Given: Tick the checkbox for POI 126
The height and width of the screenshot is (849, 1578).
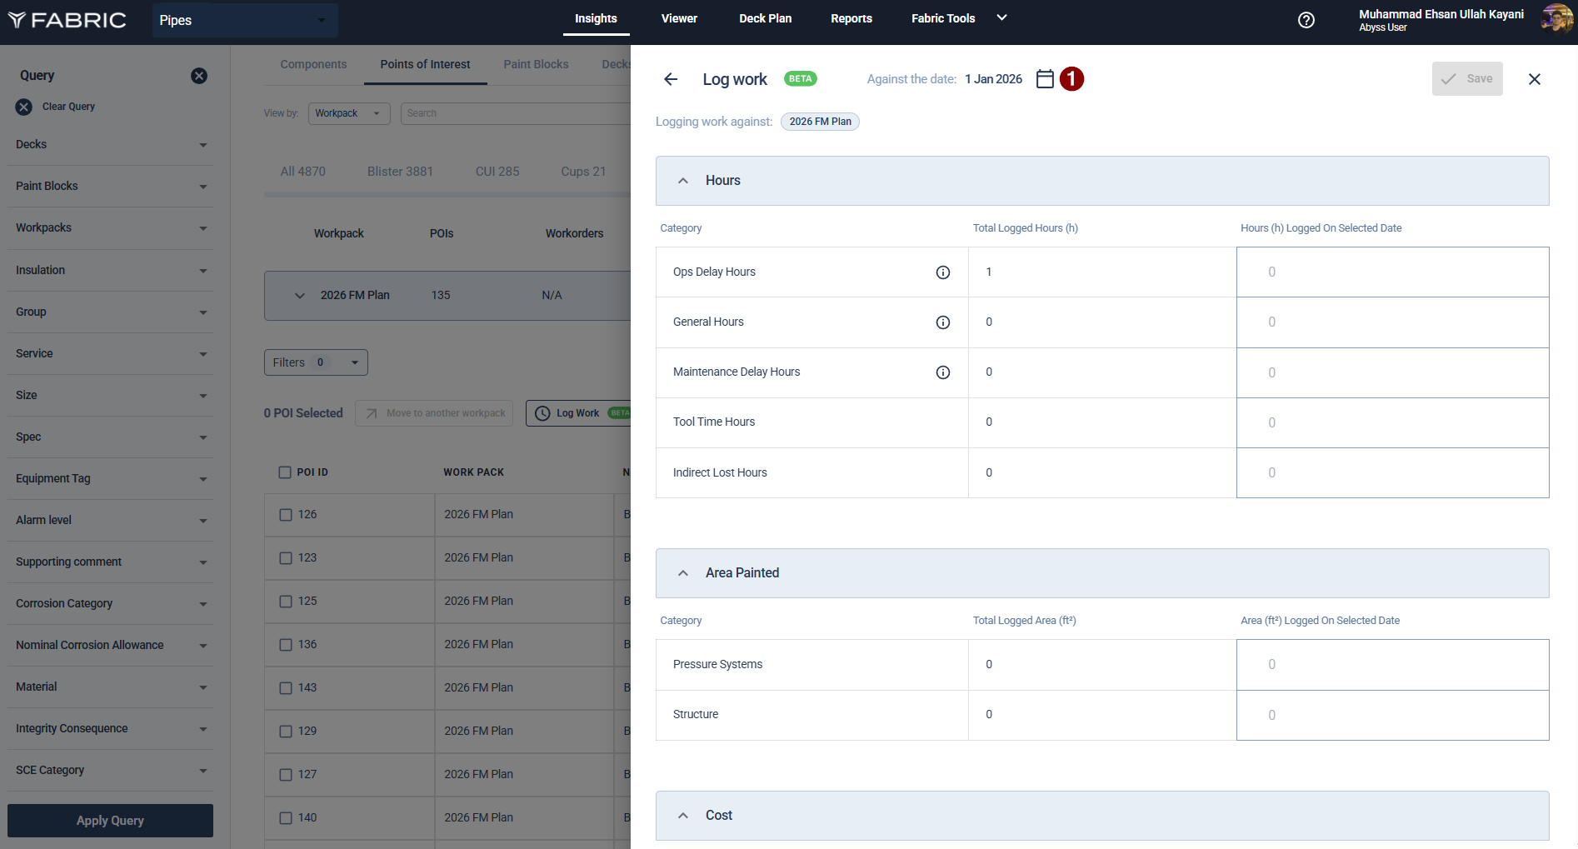Looking at the screenshot, I should coord(286,515).
